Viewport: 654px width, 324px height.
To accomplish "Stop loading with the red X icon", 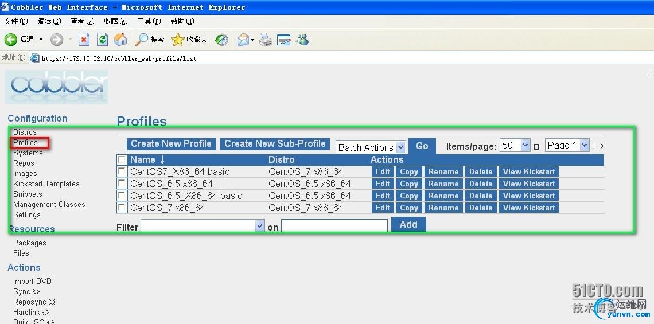I will click(x=84, y=40).
